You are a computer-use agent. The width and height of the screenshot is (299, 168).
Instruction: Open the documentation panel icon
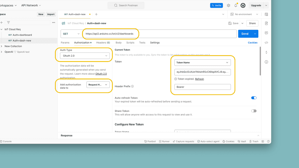pos(266,23)
